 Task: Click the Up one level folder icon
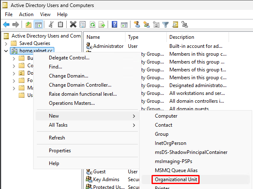point(29,25)
